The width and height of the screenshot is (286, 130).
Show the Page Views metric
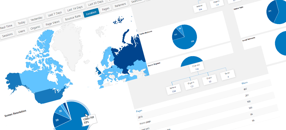53,23
